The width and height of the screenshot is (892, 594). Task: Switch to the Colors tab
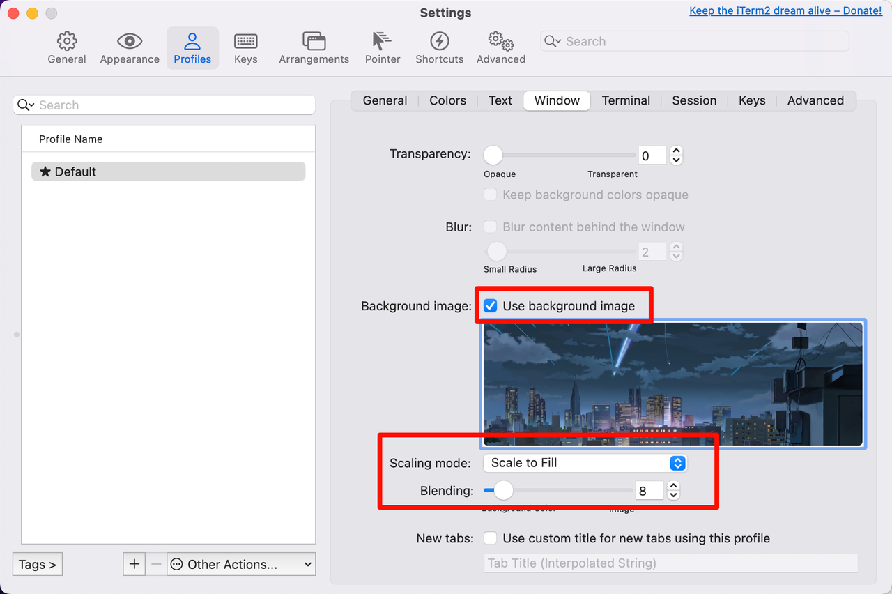(x=447, y=100)
